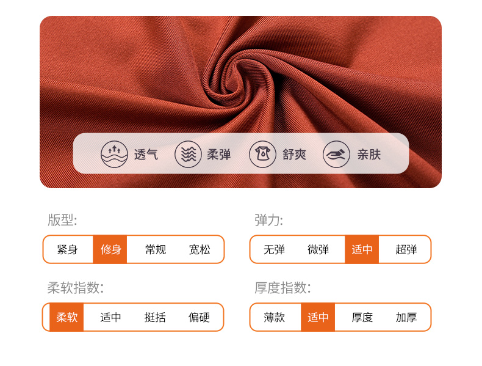Click the 透气 text label
The height and width of the screenshot is (366, 482).
146,154
